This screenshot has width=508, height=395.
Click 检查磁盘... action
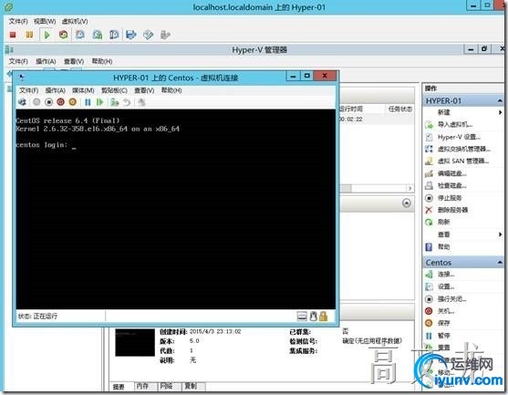coord(452,186)
